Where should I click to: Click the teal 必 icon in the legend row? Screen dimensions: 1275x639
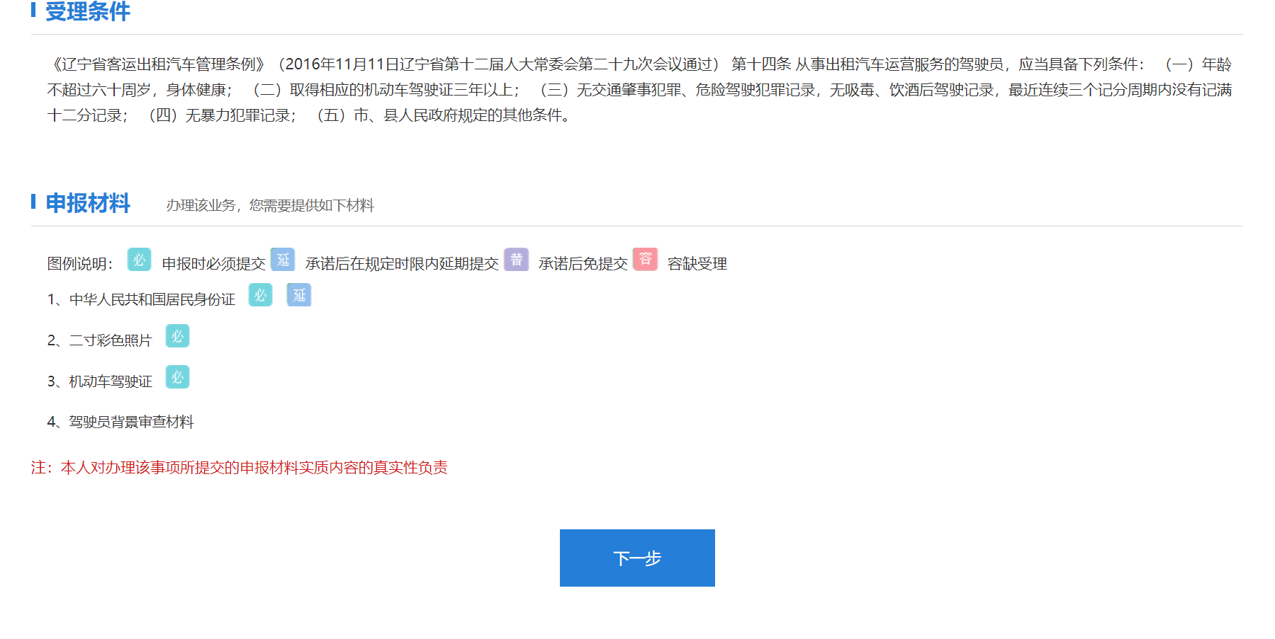tap(139, 260)
